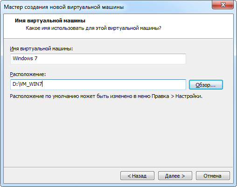
Task: Click the hint about Правка > Настройки
Action: [106, 96]
